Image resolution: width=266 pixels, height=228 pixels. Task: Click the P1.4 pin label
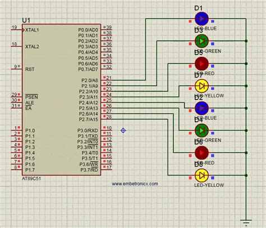tap(30, 153)
